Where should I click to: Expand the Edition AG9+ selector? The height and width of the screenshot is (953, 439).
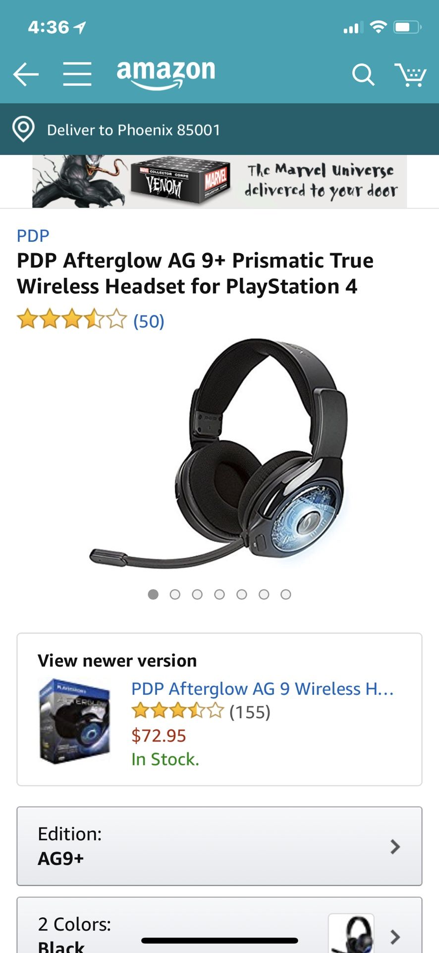(219, 846)
